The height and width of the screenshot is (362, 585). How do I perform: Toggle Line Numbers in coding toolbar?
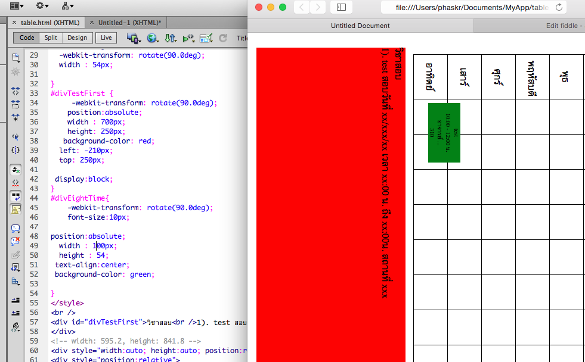pyautogui.click(x=16, y=170)
